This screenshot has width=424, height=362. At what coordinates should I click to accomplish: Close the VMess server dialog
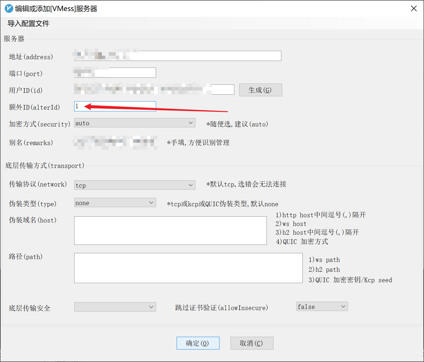click(x=414, y=8)
